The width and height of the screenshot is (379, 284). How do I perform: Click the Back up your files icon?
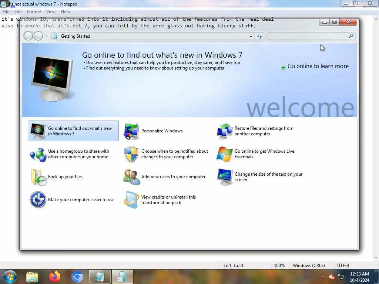coord(38,177)
